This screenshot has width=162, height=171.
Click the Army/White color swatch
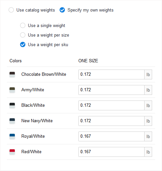pos(12,90)
